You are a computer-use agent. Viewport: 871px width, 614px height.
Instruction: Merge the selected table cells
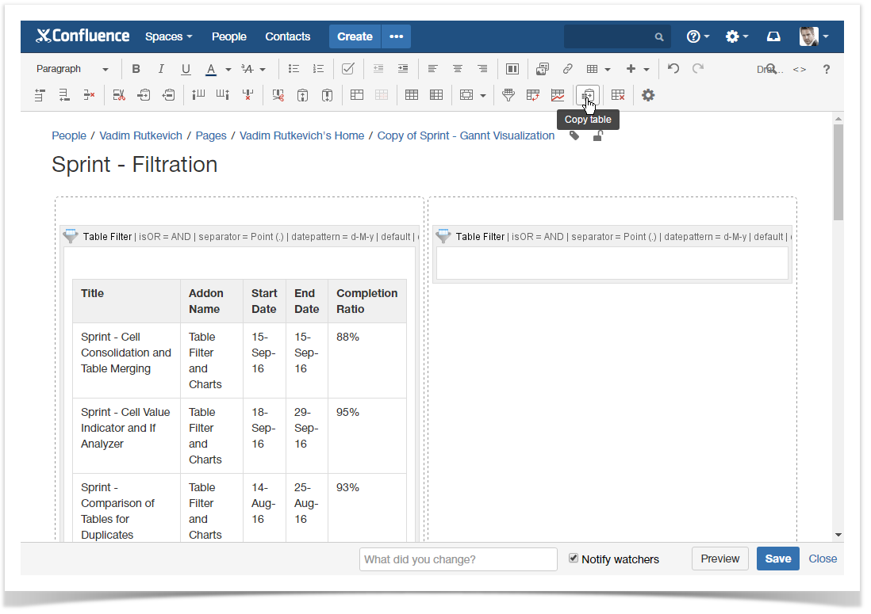pyautogui.click(x=357, y=95)
